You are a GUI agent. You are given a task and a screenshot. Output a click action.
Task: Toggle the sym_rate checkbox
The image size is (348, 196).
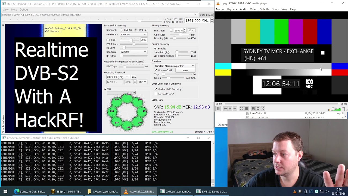171,30
